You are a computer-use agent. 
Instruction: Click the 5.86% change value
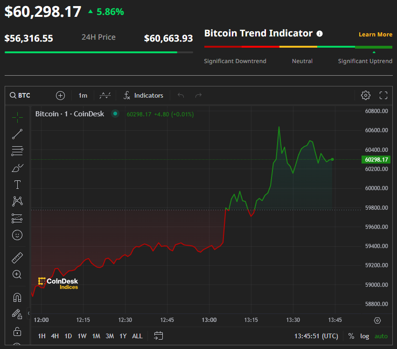coord(110,12)
